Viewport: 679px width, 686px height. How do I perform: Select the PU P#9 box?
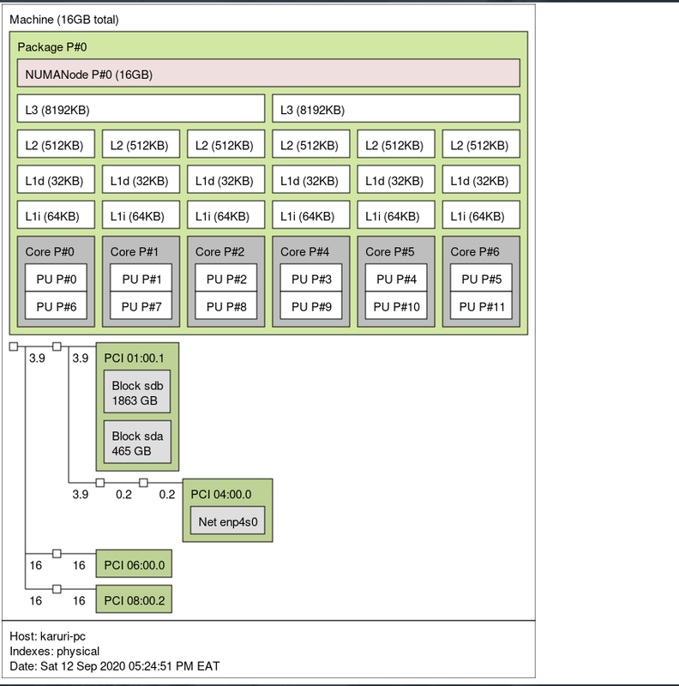click(311, 306)
